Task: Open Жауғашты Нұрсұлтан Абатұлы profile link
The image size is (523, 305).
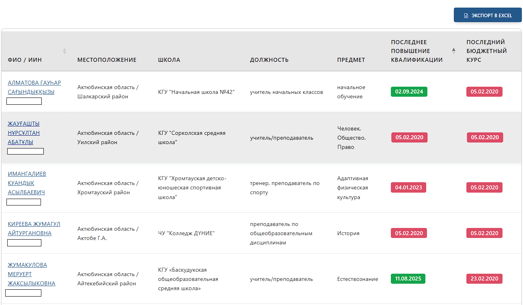Action: click(24, 133)
